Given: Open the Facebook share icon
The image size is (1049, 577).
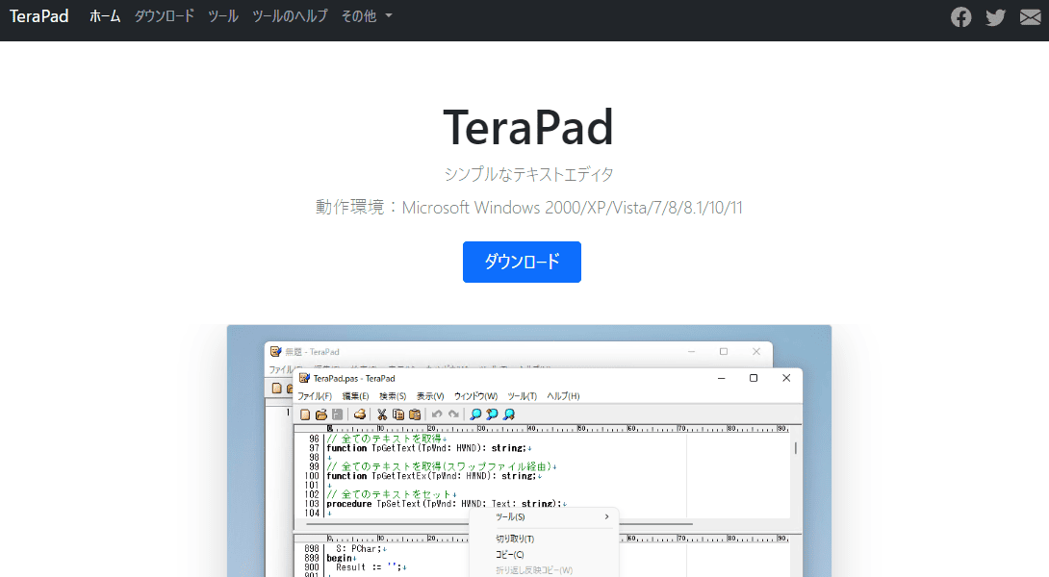Looking at the screenshot, I should coord(960,16).
